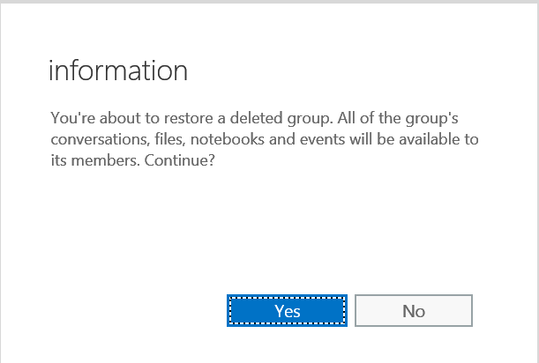Click Yes to restore the deleted group
The image size is (539, 363).
pyautogui.click(x=287, y=310)
